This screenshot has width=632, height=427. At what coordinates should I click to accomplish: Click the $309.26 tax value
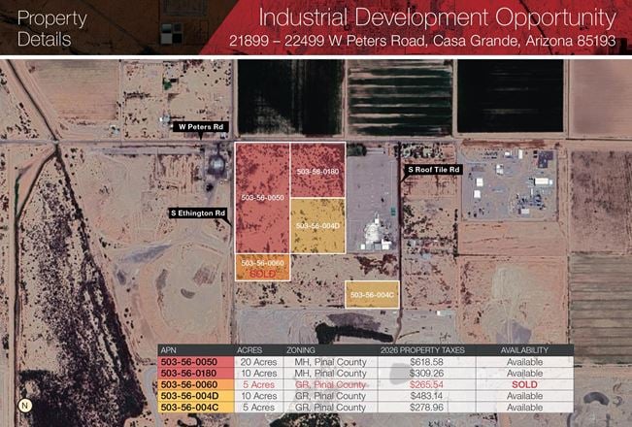click(x=426, y=373)
